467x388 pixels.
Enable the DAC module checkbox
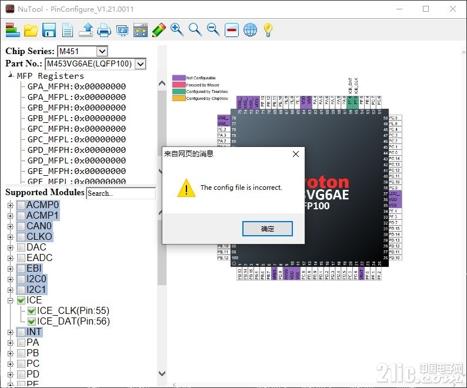(21, 247)
